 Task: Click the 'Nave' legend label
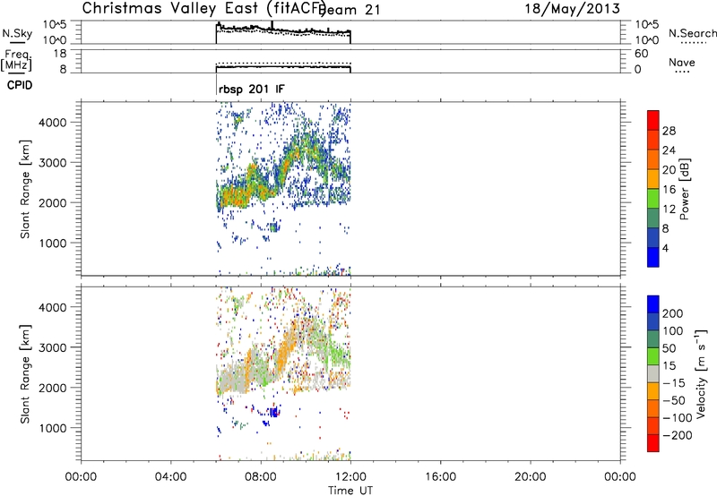pyautogui.click(x=682, y=62)
